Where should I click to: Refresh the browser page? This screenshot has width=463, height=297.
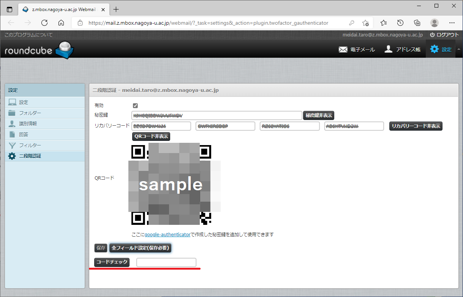pos(44,23)
